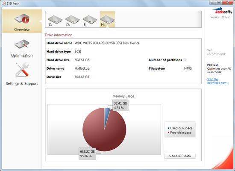Follow the 'Start the download now' link

coord(217,81)
